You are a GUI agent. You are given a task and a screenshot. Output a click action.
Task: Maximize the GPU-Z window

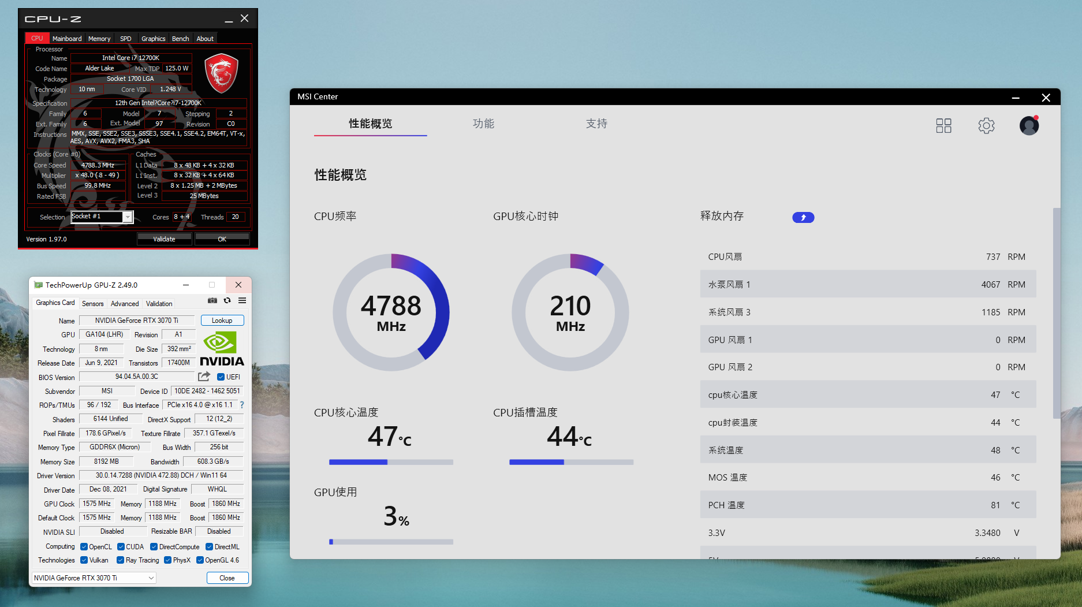pos(212,285)
